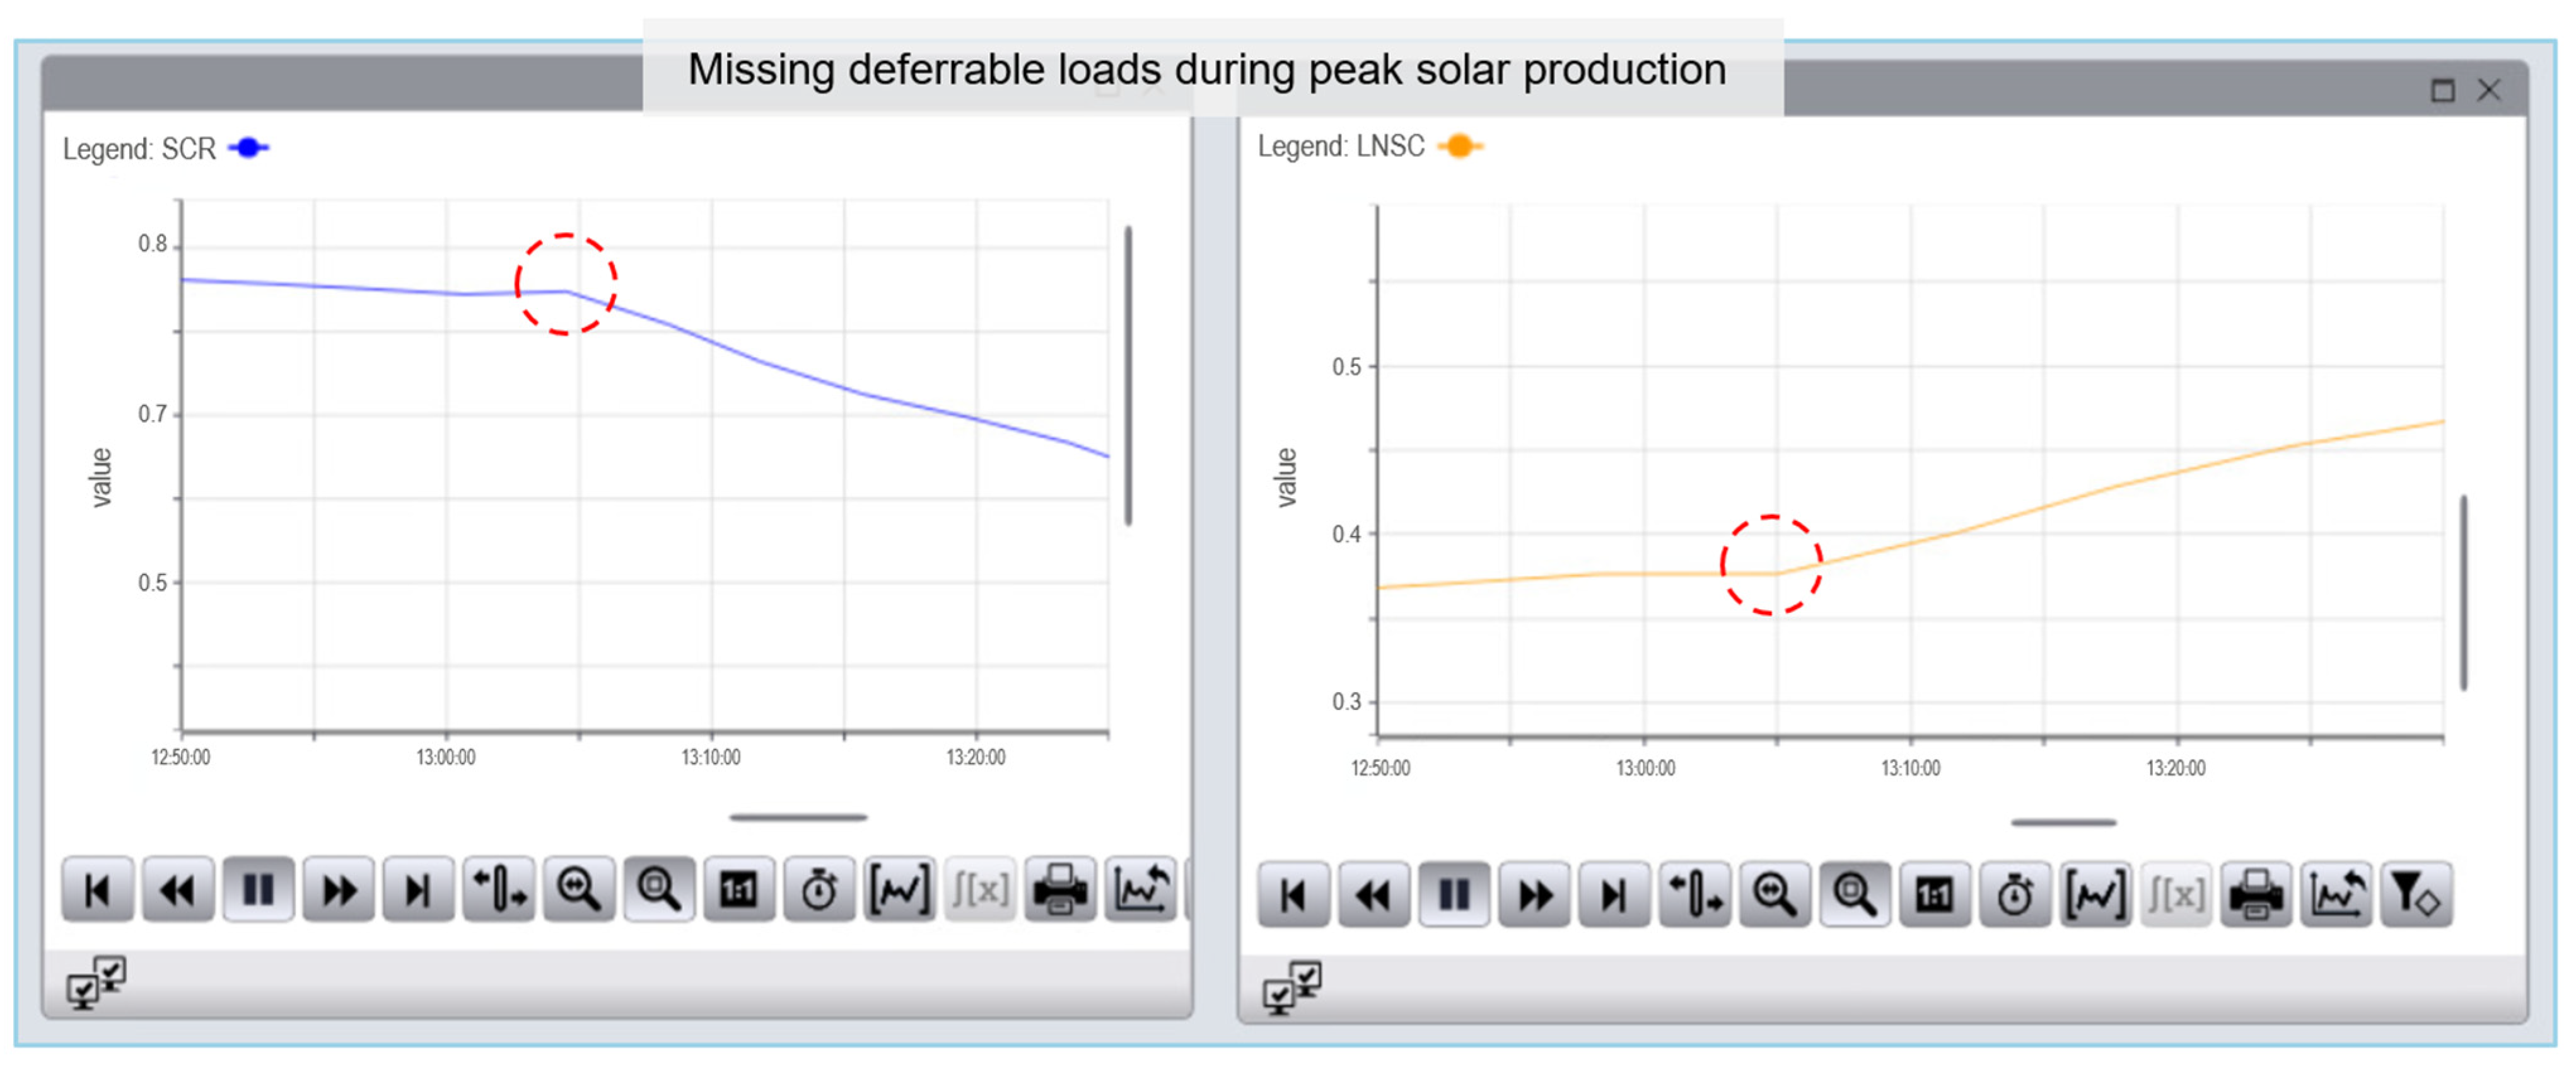Pause the SCR chart playback
This screenshot has height=1067, width=2576.
point(258,889)
